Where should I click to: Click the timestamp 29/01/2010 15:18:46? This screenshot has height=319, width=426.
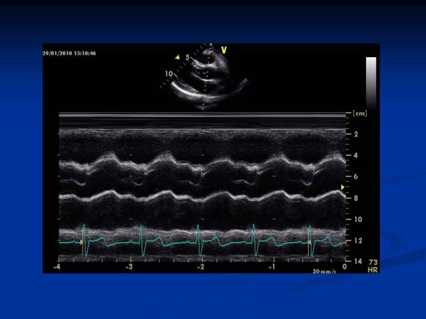coord(69,53)
